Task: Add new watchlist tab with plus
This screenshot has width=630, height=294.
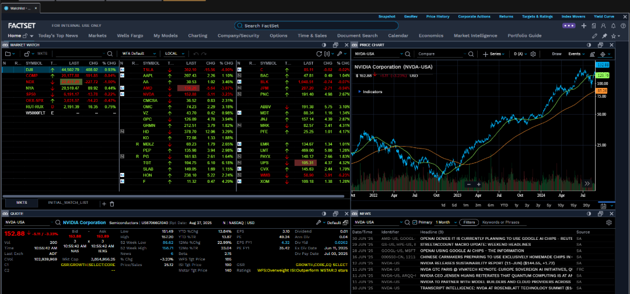Action: (x=104, y=204)
